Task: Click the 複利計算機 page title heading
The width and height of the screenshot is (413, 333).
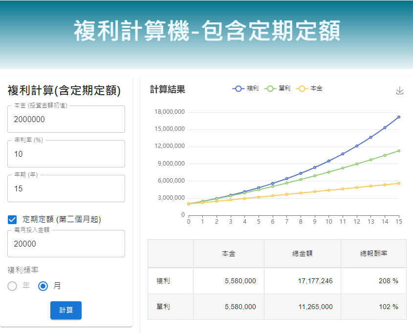Action: coord(207,31)
